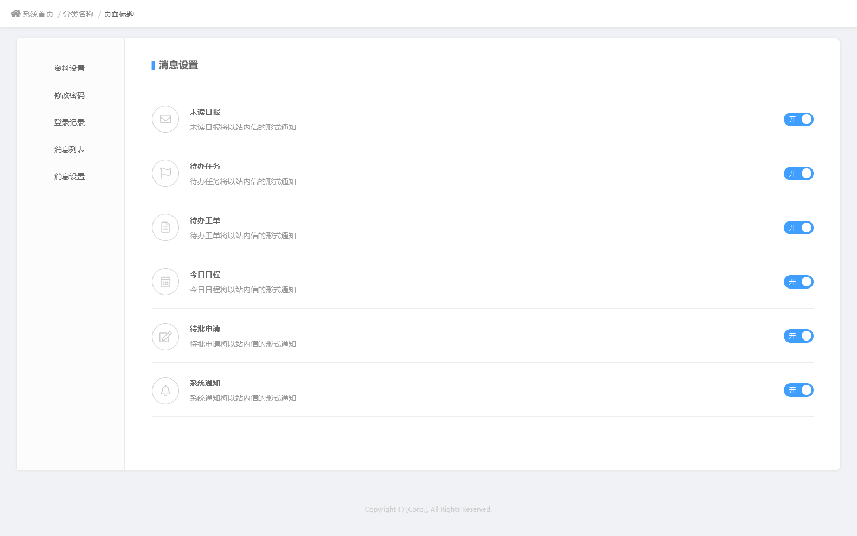Click description 今日日程将以站内信的形式通知
857x536 pixels.
click(x=243, y=290)
